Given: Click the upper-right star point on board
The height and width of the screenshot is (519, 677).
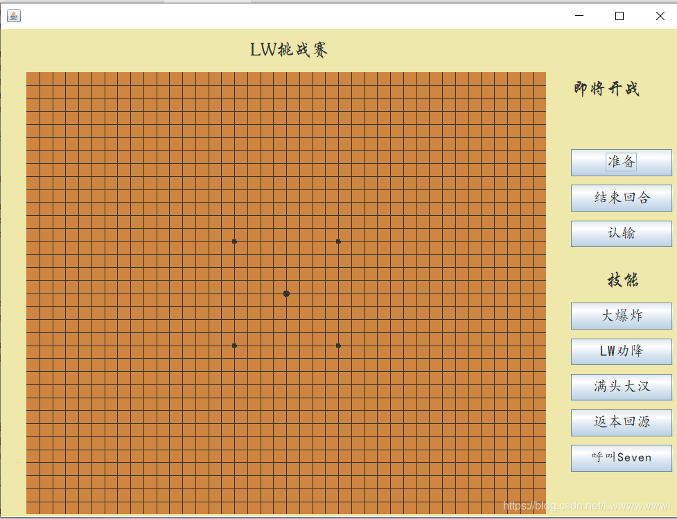Looking at the screenshot, I should pos(338,241).
